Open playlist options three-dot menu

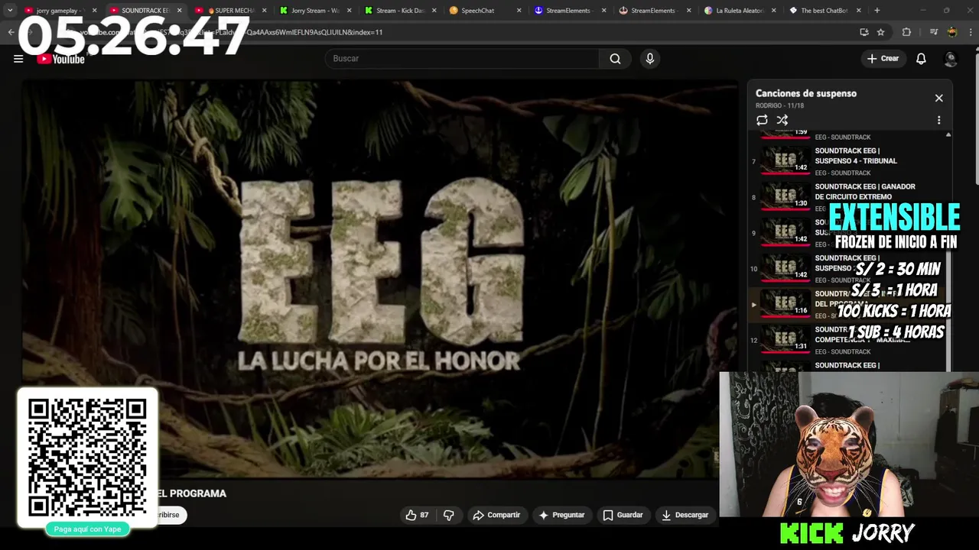pos(938,120)
